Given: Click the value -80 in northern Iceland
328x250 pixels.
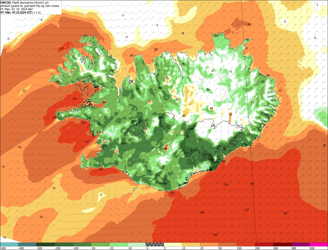Looking at the screenshot, I should pos(160,88).
